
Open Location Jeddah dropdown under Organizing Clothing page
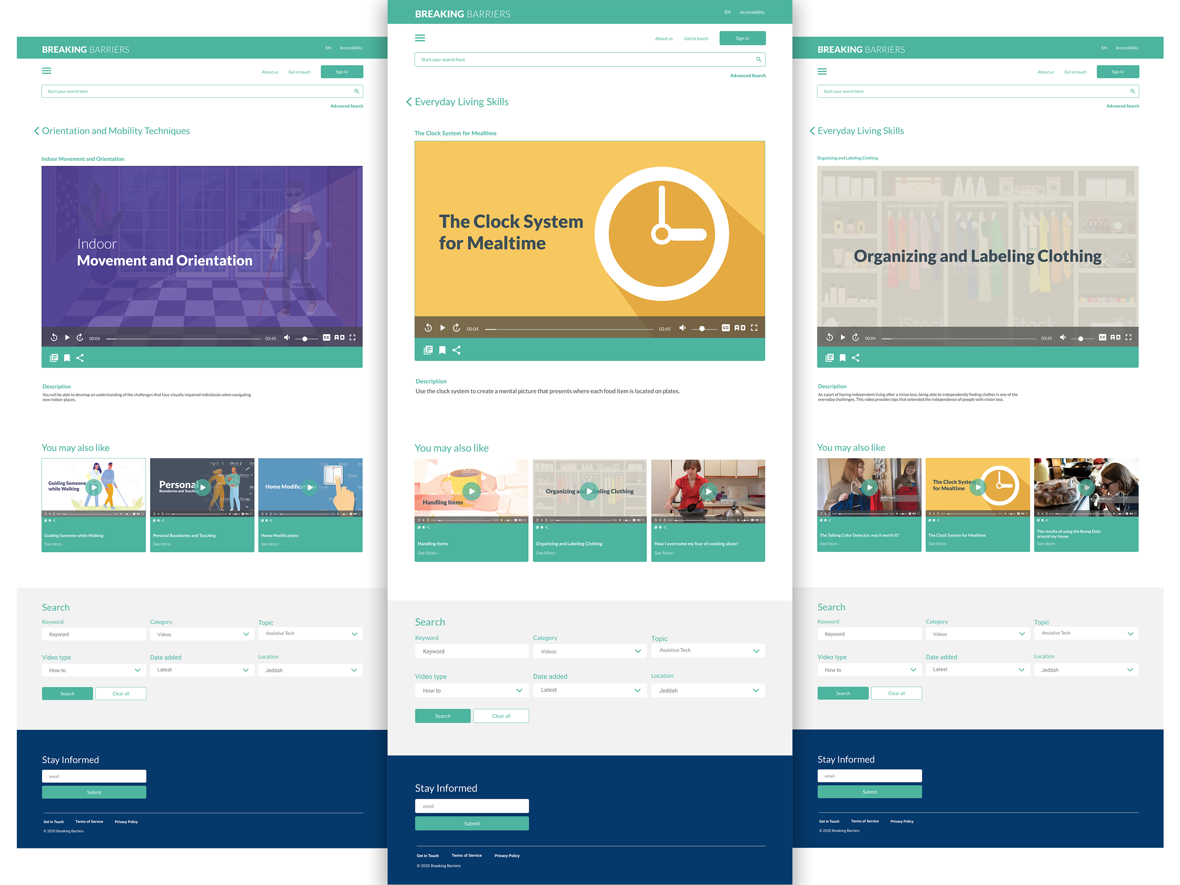(x=1086, y=670)
